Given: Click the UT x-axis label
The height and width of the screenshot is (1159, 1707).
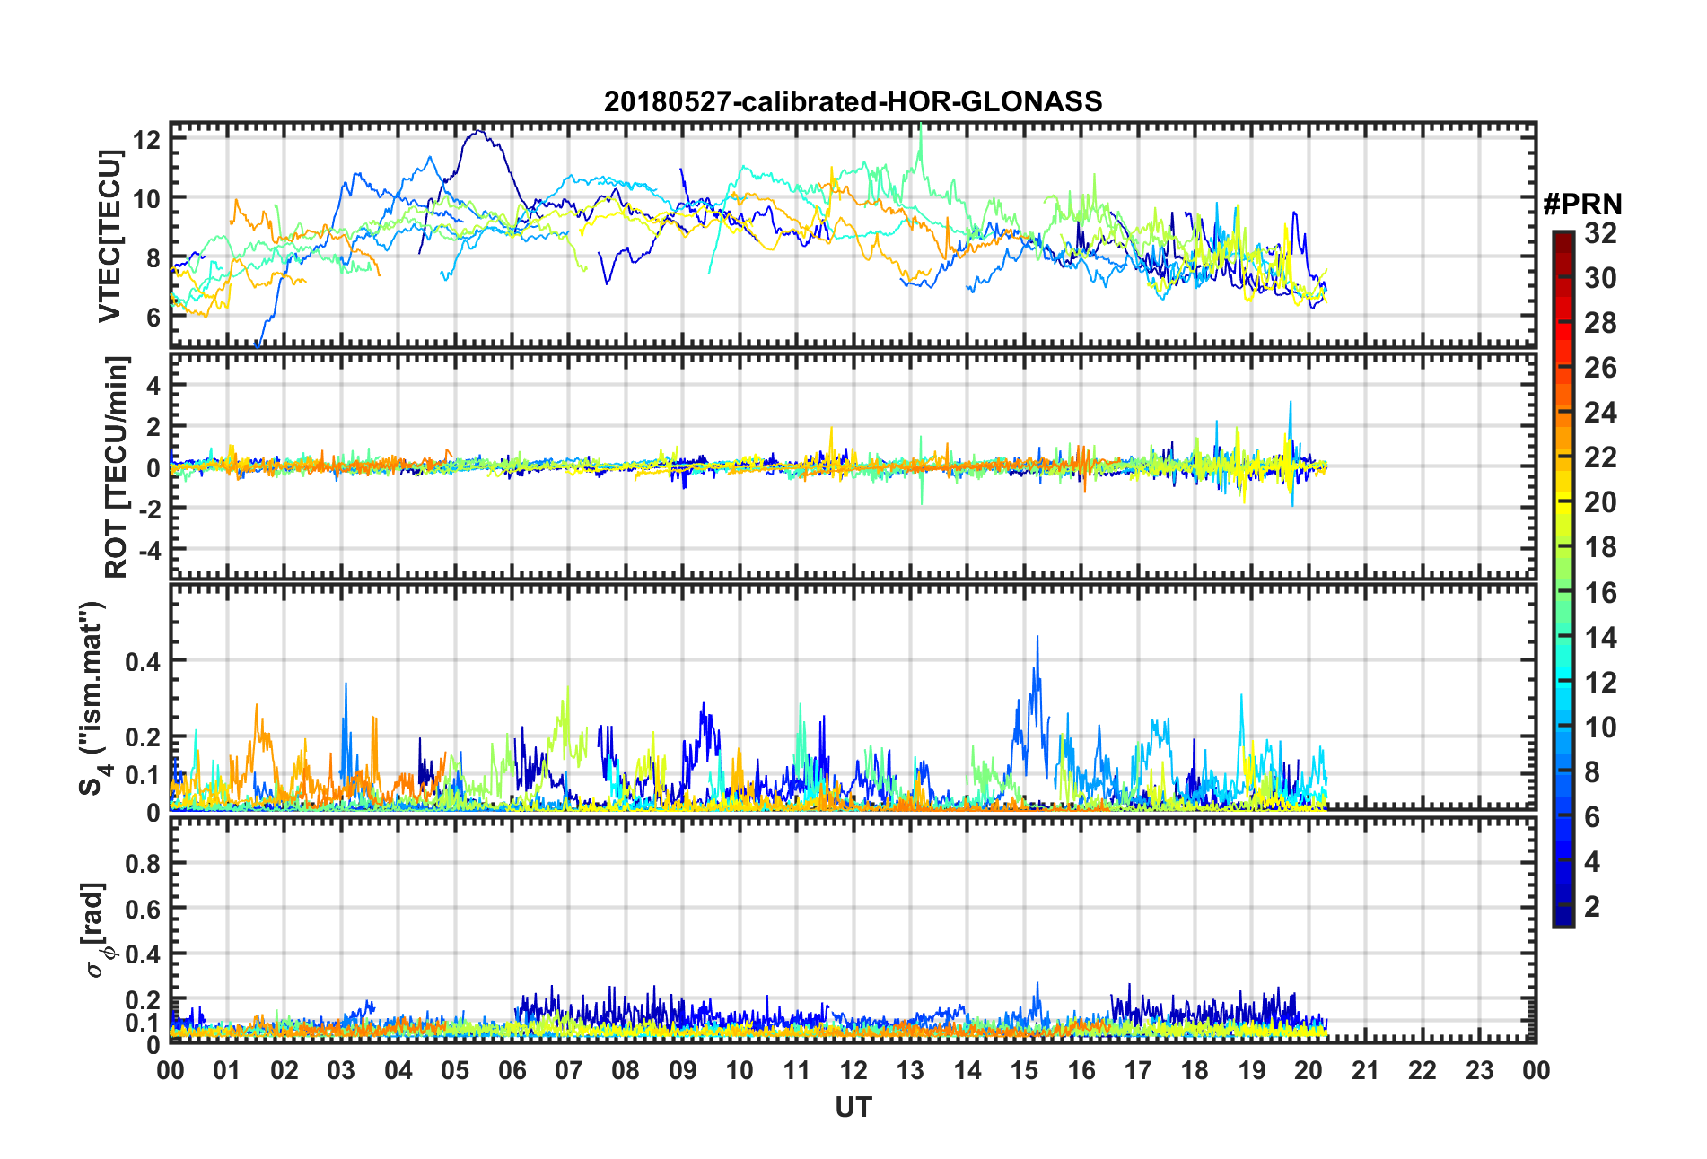Looking at the screenshot, I should 853,1108.
